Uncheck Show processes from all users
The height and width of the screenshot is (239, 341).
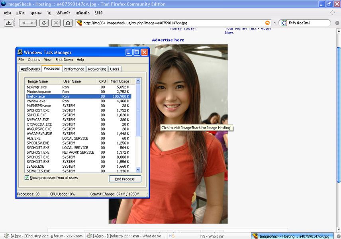[x=27, y=178]
